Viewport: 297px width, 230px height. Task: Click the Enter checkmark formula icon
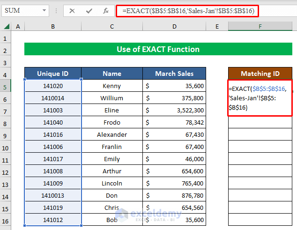point(89,11)
